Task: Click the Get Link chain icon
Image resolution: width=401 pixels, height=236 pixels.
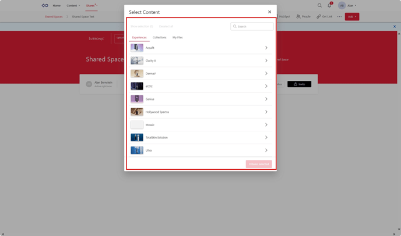Action: (319, 16)
